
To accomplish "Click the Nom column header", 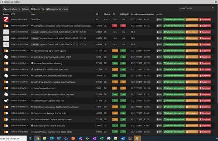I will point(33,14).
